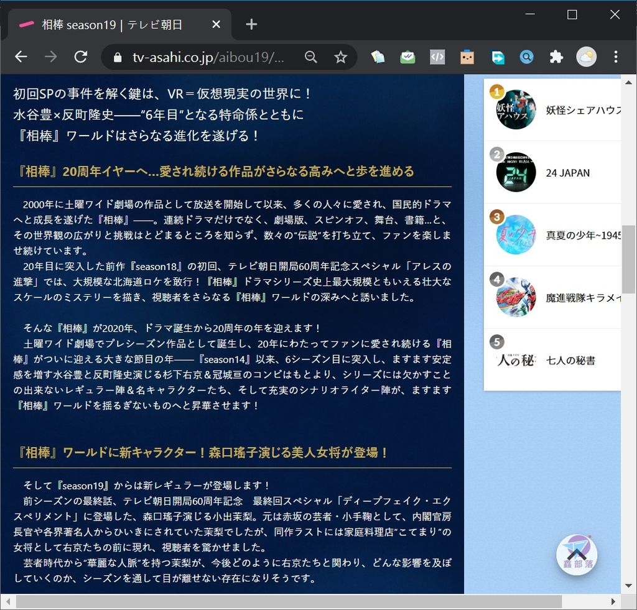Close the 相棒 season19 tab

tap(216, 24)
